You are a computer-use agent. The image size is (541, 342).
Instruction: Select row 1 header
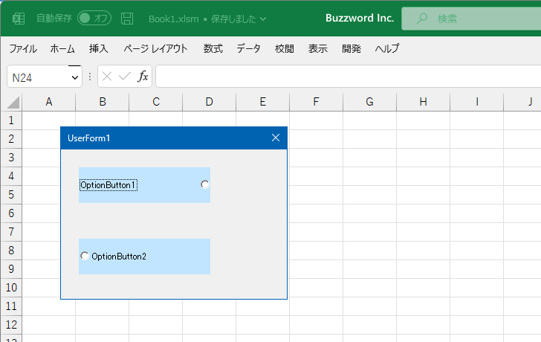click(x=11, y=120)
